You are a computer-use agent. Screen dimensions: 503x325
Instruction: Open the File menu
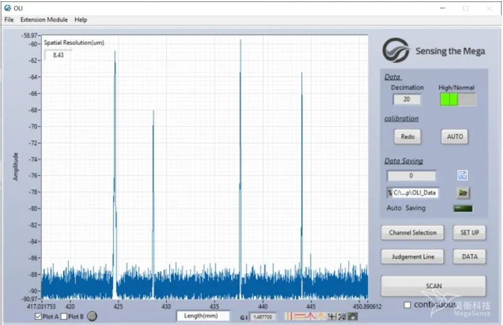click(x=9, y=20)
